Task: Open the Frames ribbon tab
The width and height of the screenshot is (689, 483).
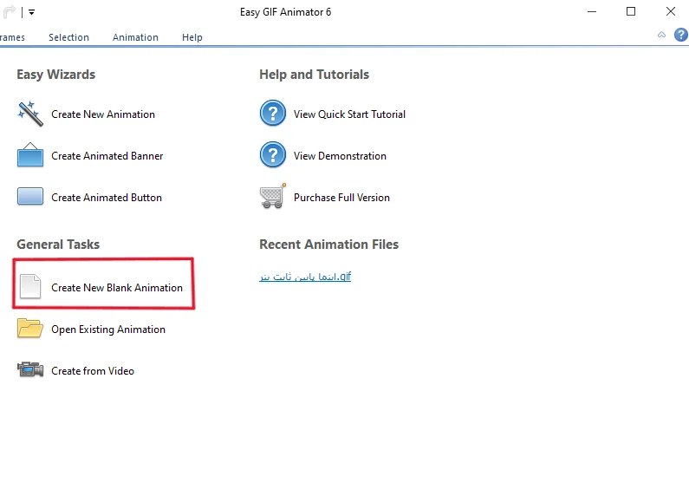Action: pyautogui.click(x=12, y=37)
